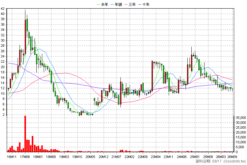Click the 26M09 date axis label
The width and height of the screenshot is (247, 165).
pyautogui.click(x=232, y=157)
